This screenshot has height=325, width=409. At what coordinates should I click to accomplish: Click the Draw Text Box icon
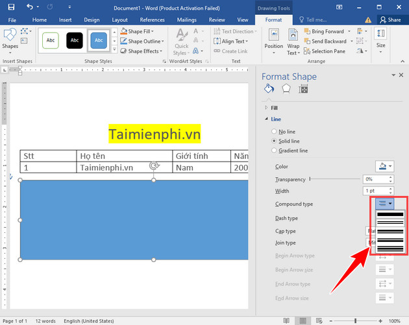point(24,40)
